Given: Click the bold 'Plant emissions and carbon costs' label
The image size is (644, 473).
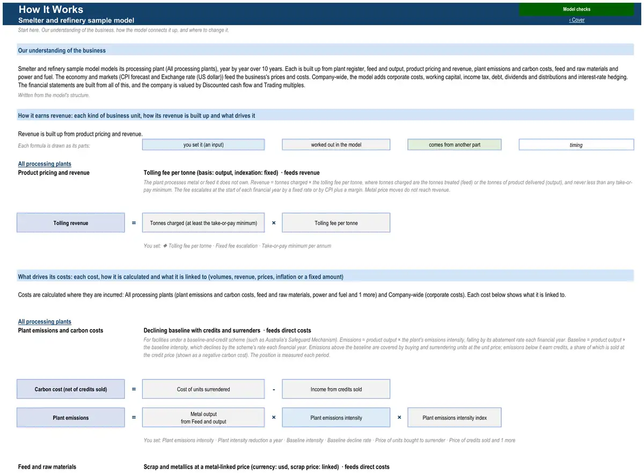Looking at the screenshot, I should (x=61, y=331).
